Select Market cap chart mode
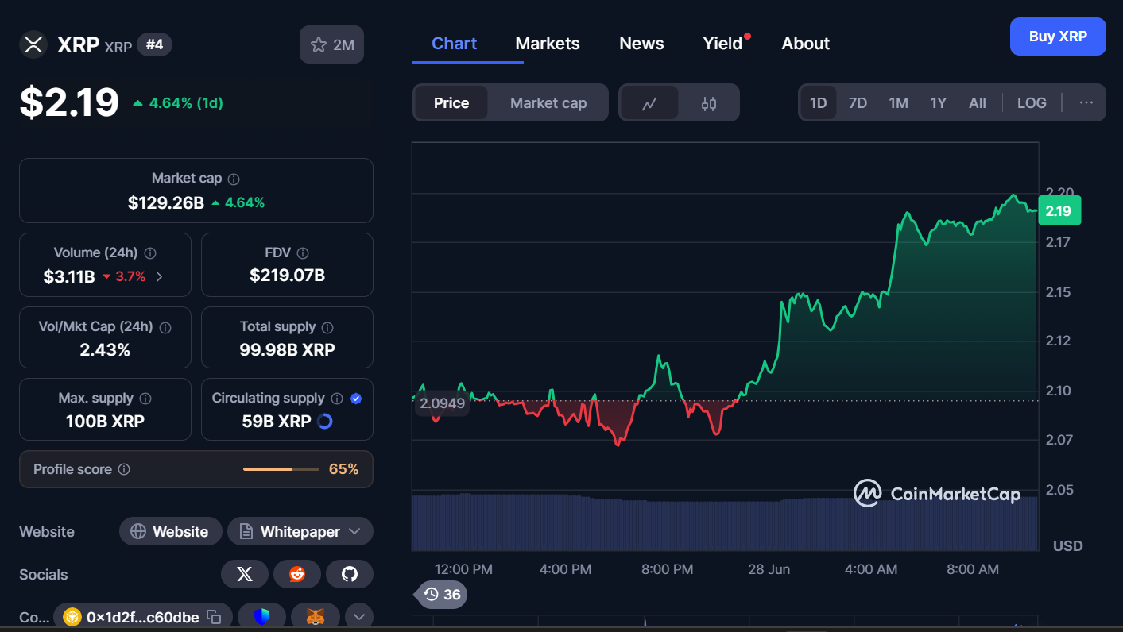This screenshot has height=632, width=1123. (x=548, y=103)
